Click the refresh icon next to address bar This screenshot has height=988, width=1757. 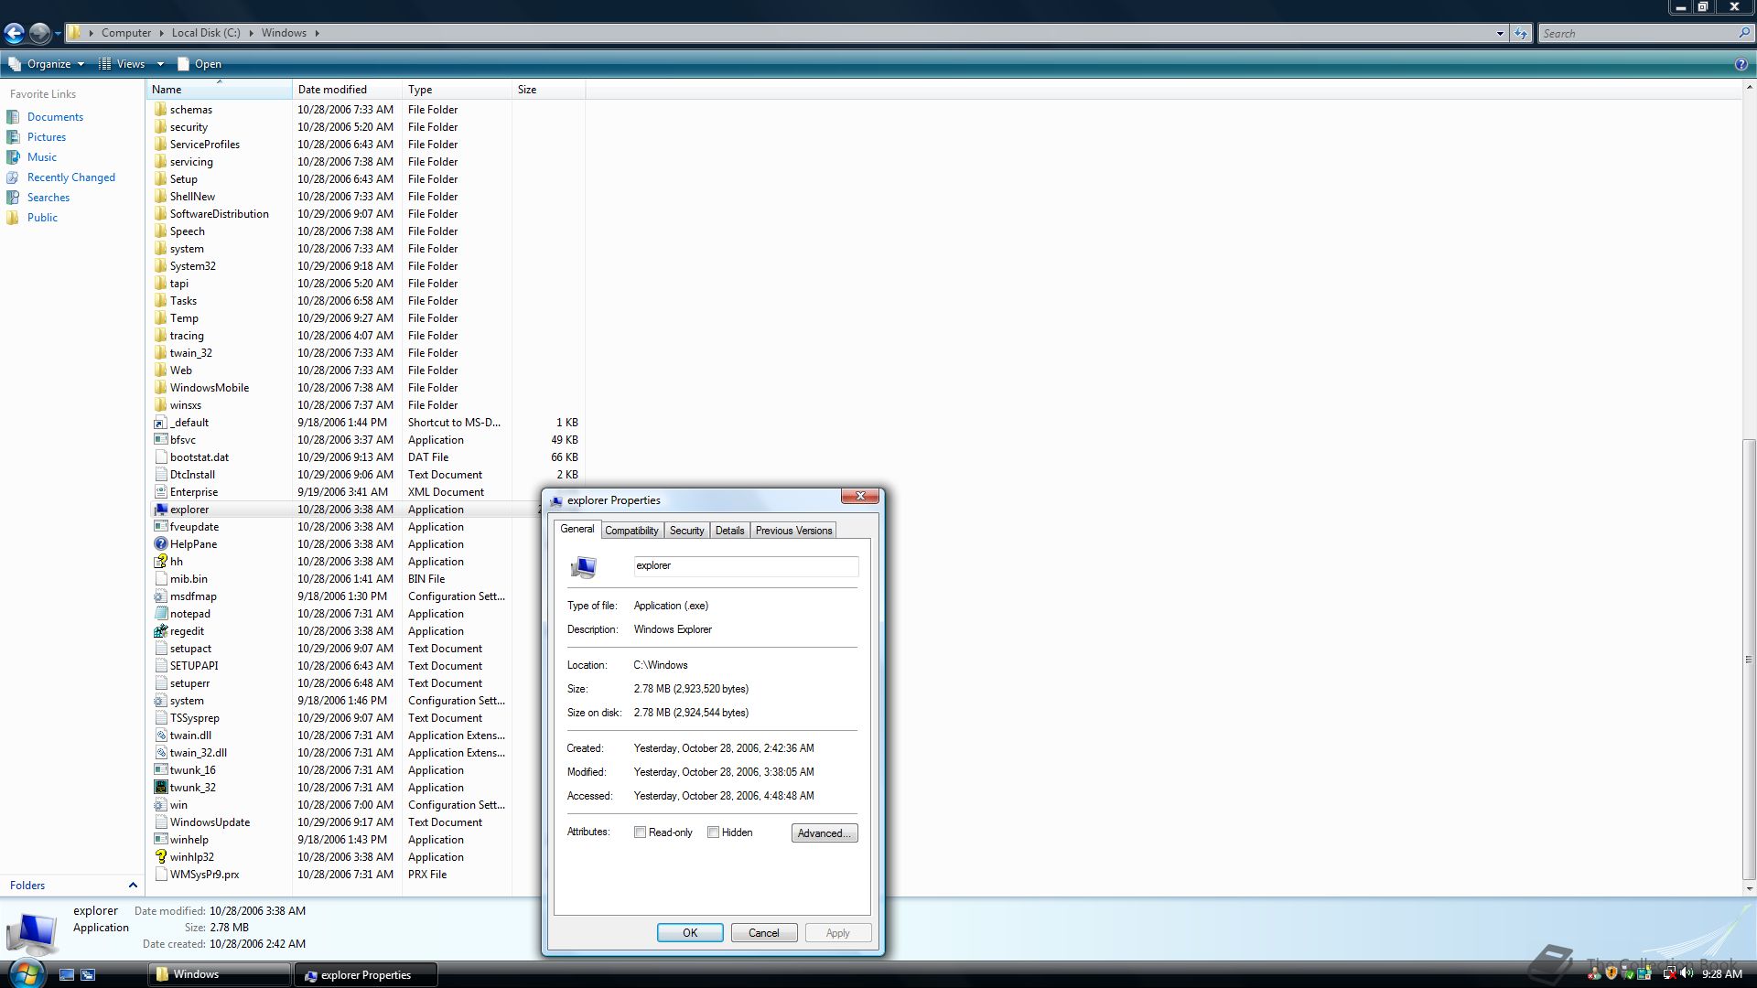1521,33
